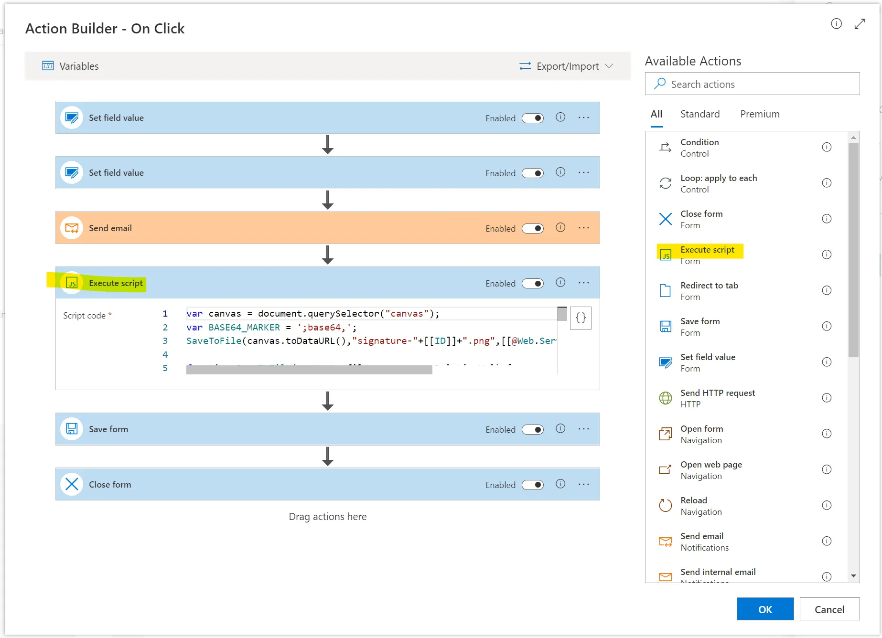The height and width of the screenshot is (638, 882).
Task: Switch to the Standard actions tab
Action: click(699, 114)
